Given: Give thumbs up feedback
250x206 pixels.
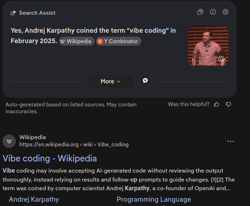Looking at the screenshot, I should point(217,104).
